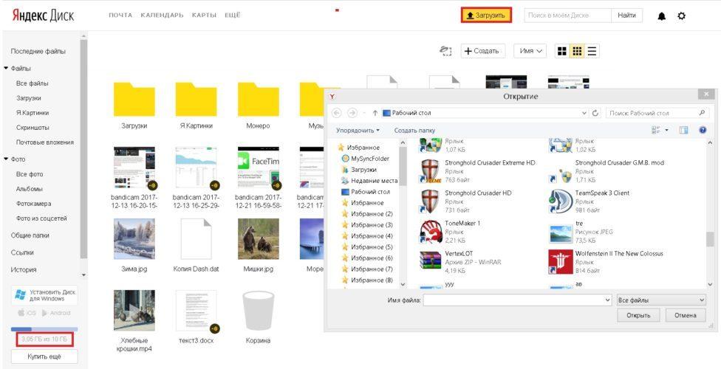Collapse the Файлы section in sidebar

[x=7, y=68]
